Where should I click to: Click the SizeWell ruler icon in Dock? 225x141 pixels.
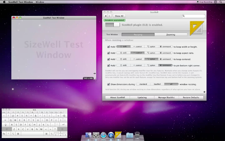click(x=118, y=135)
